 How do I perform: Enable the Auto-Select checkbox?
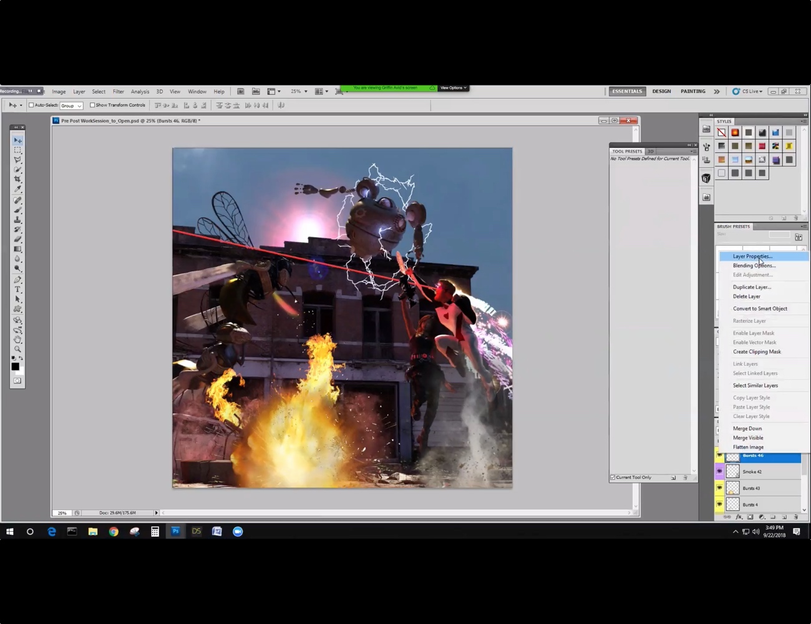coord(31,105)
